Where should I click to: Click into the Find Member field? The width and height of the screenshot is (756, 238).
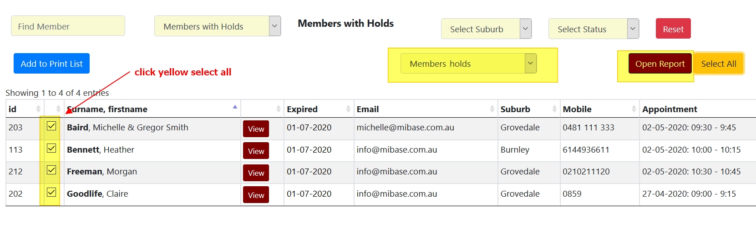[x=68, y=26]
